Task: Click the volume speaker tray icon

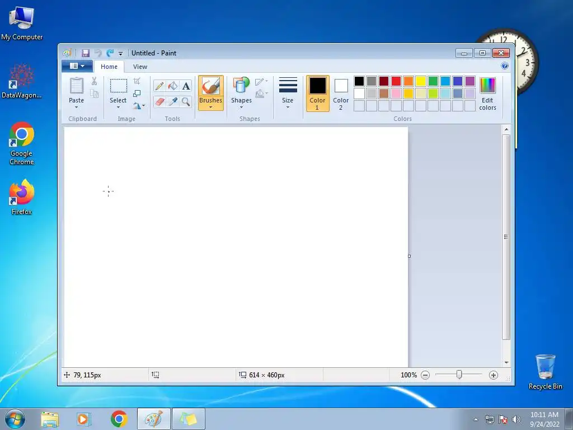Action: pos(516,419)
